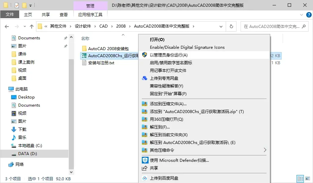Viewport: 313px width, 183px height.
Task: Open the 应用程序工具 tab
Action: 90,14
